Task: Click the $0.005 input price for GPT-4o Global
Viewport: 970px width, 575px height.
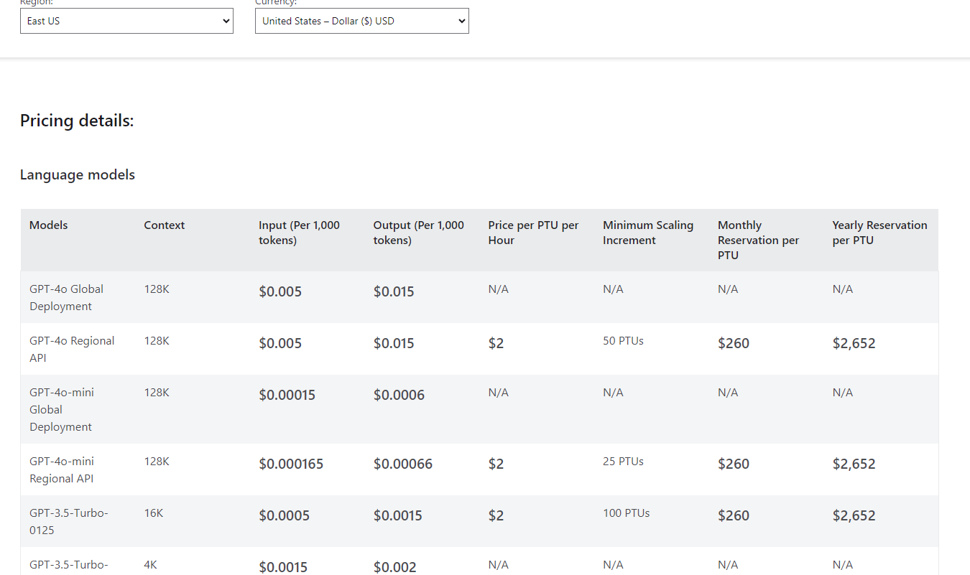Action: pos(280,291)
